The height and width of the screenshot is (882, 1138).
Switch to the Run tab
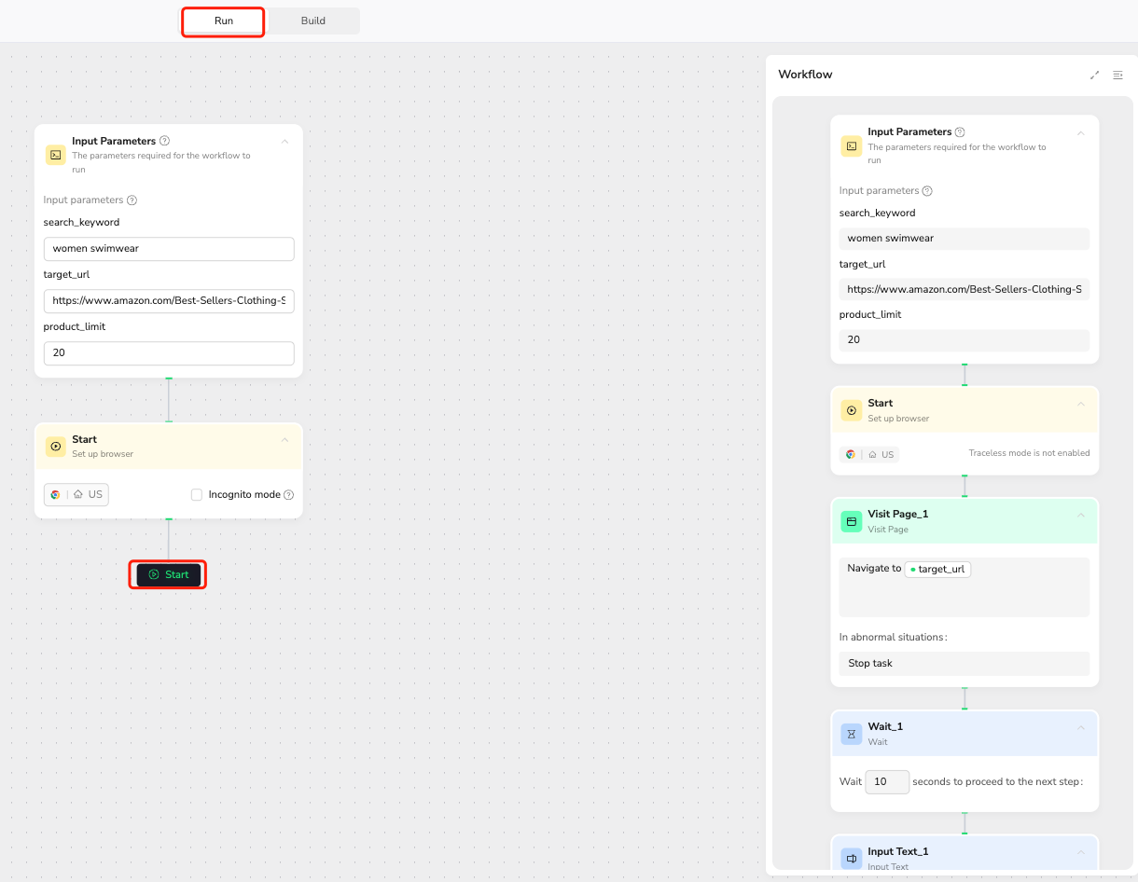[223, 21]
